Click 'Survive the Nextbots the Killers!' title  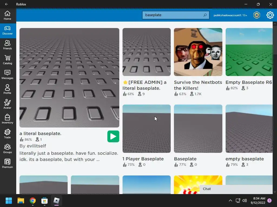pos(198,85)
